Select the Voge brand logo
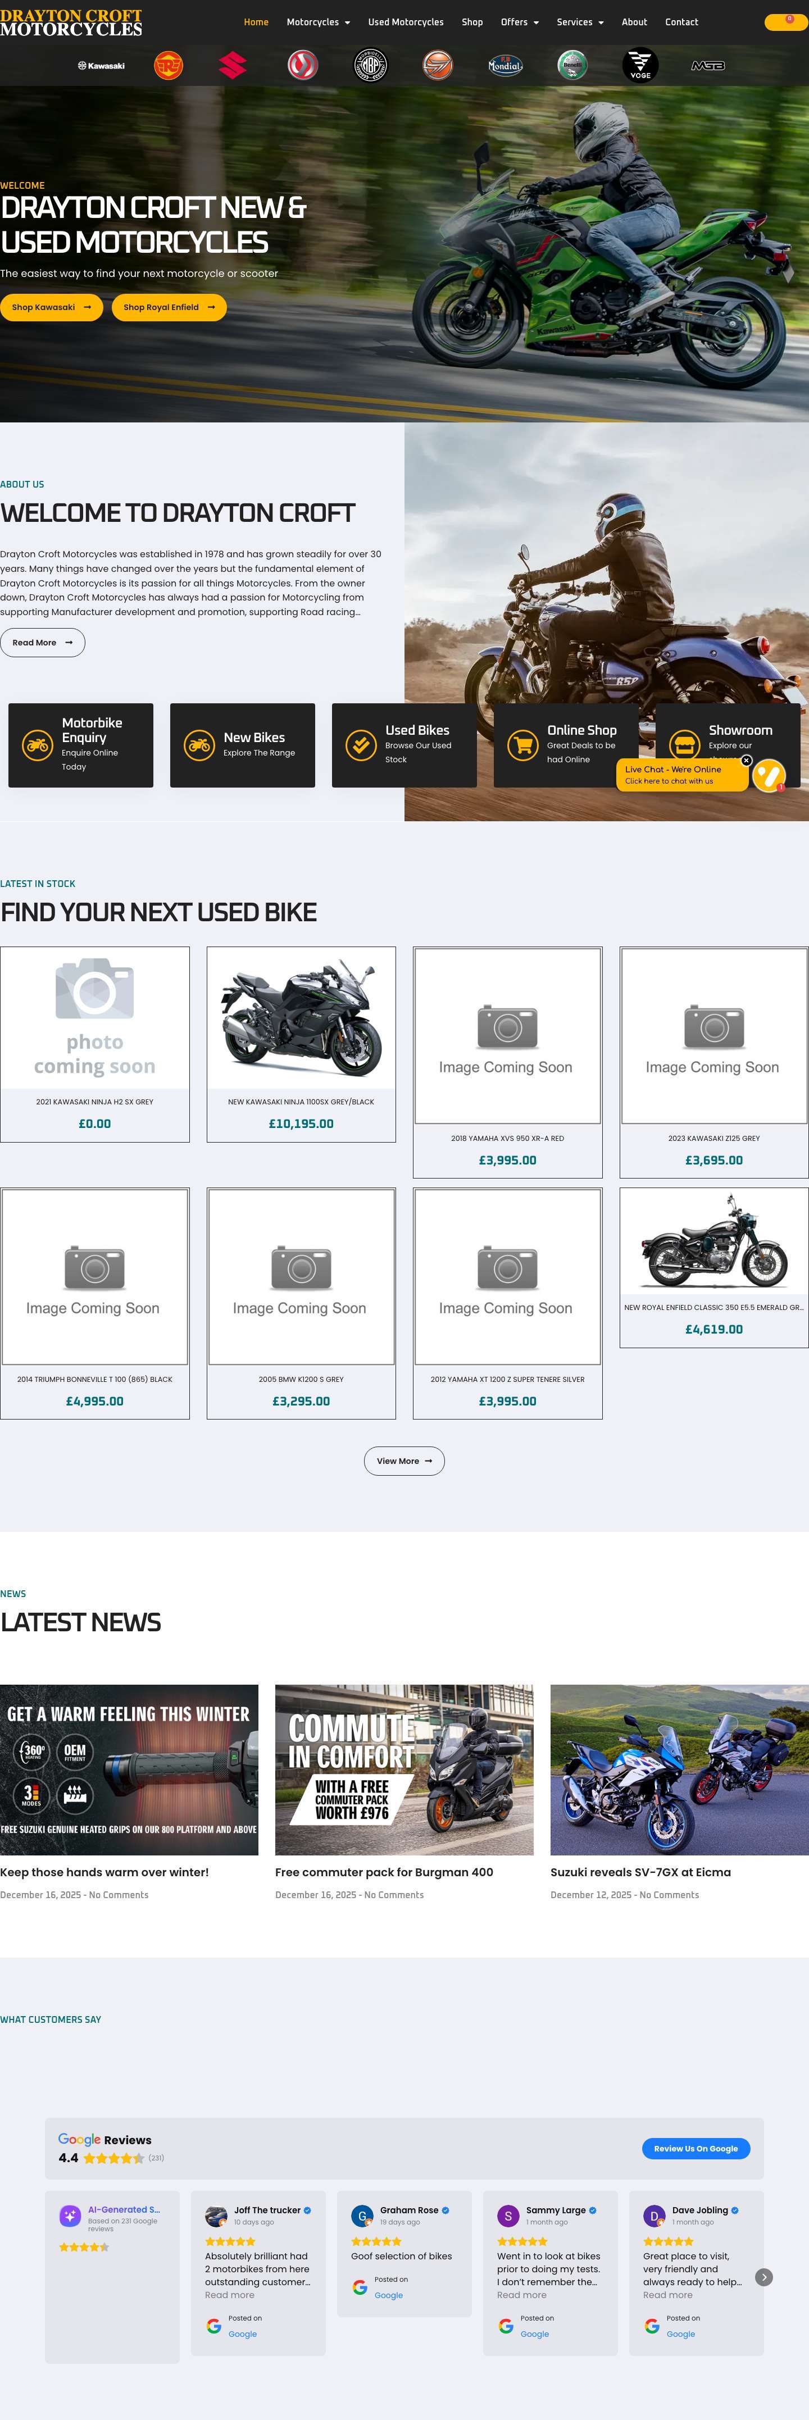 [x=640, y=66]
